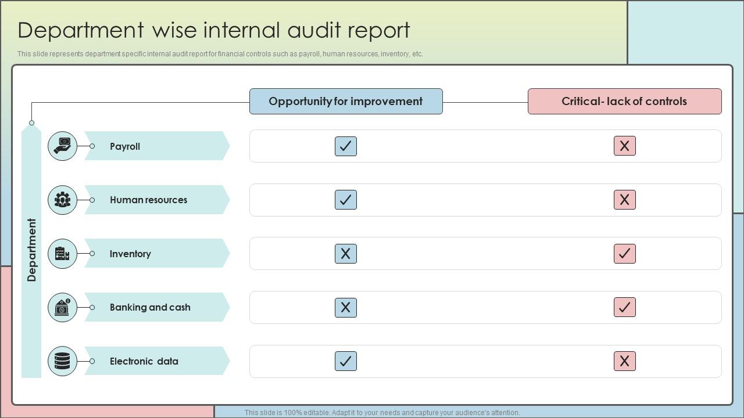Click the node dot atop the Department bar
Viewport: 744px width, 418px height.
[31, 122]
